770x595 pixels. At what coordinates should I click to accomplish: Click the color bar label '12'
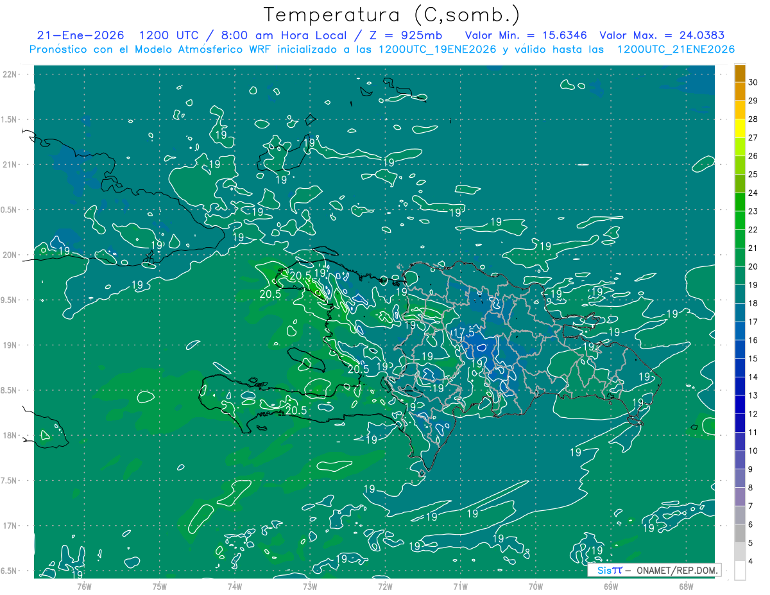click(x=753, y=414)
